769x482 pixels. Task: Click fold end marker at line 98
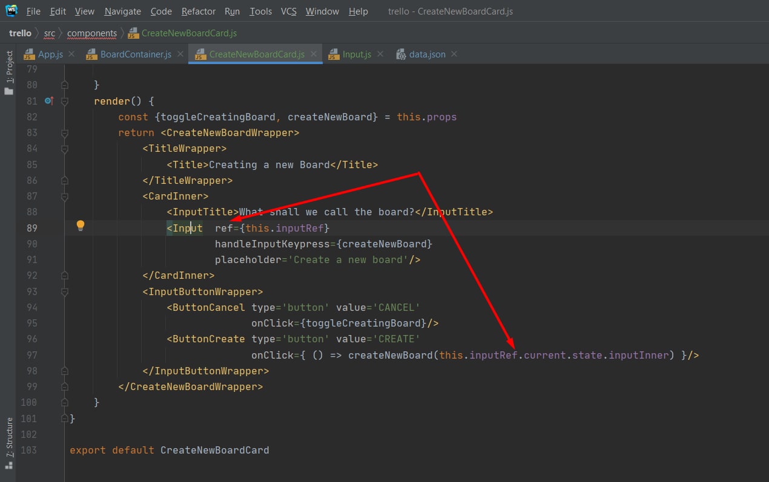tap(65, 371)
